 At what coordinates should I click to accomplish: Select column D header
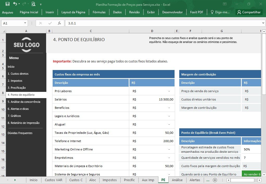pos(152,31)
